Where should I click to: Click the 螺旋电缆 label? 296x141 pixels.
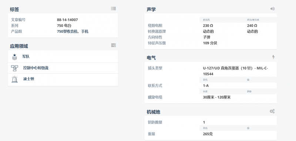tap(155, 98)
